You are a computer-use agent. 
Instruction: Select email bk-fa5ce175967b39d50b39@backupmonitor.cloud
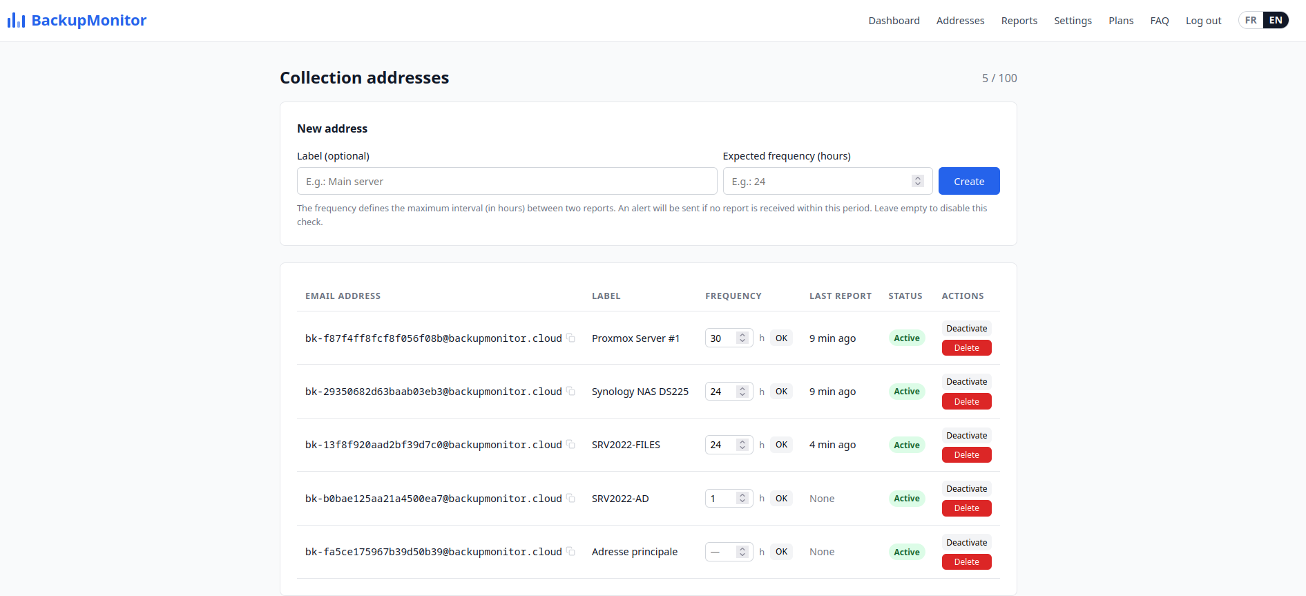coord(434,552)
